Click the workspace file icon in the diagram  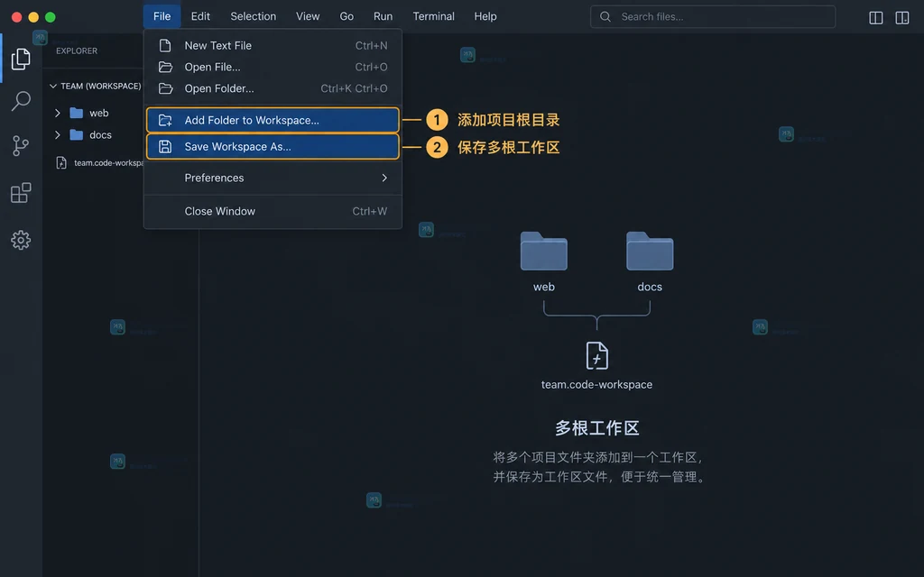pyautogui.click(x=596, y=355)
